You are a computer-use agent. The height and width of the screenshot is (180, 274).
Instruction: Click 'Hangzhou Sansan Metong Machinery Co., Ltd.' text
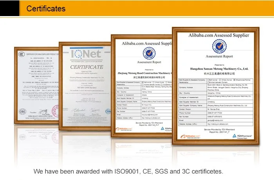pyautogui.click(x=219, y=69)
